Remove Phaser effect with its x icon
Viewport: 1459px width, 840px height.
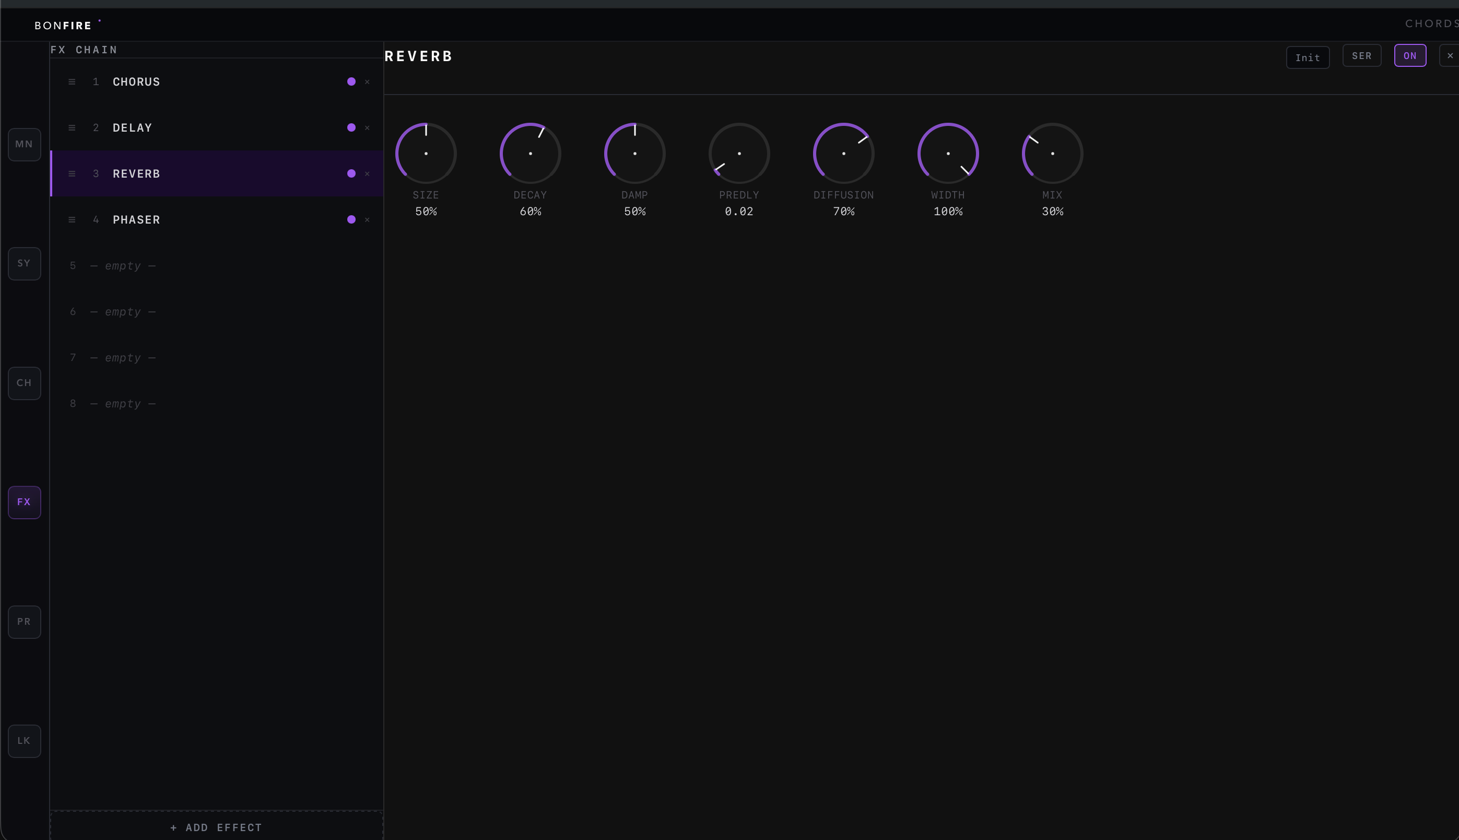tap(367, 220)
